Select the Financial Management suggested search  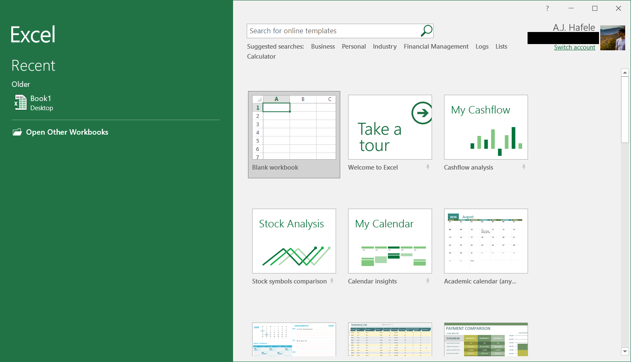coord(436,47)
